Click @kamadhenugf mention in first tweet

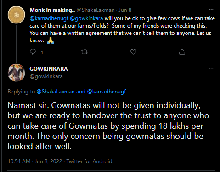pyautogui.click(x=49, y=18)
